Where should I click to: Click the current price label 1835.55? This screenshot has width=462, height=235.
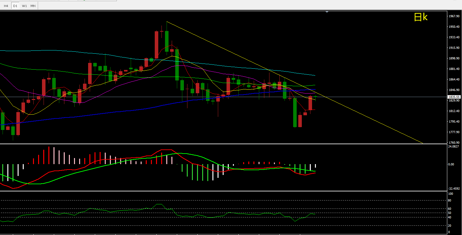click(454, 97)
